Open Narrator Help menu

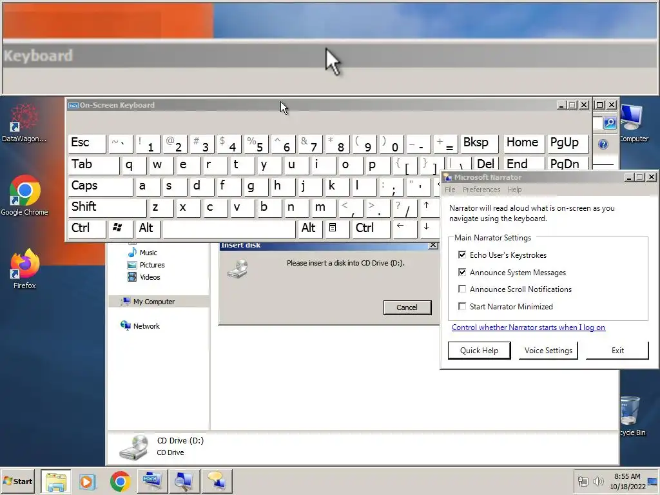click(514, 189)
